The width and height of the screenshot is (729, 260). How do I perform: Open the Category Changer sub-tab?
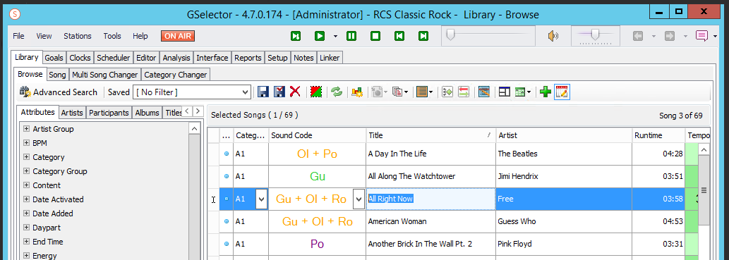coord(175,75)
